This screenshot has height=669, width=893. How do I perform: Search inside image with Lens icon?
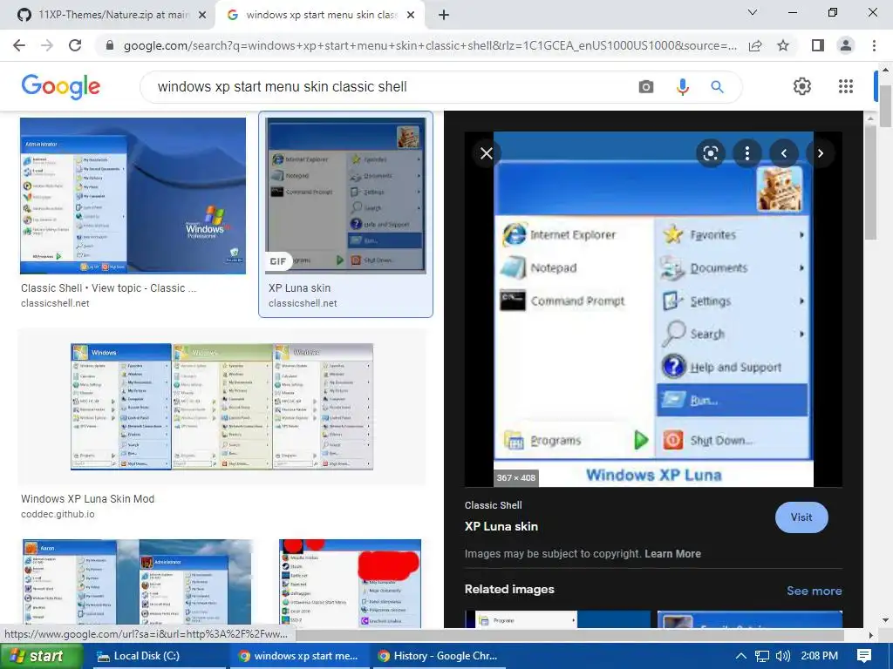tap(710, 153)
